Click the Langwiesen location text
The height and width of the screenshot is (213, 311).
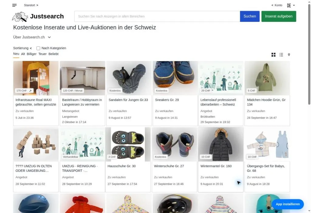[70, 117]
